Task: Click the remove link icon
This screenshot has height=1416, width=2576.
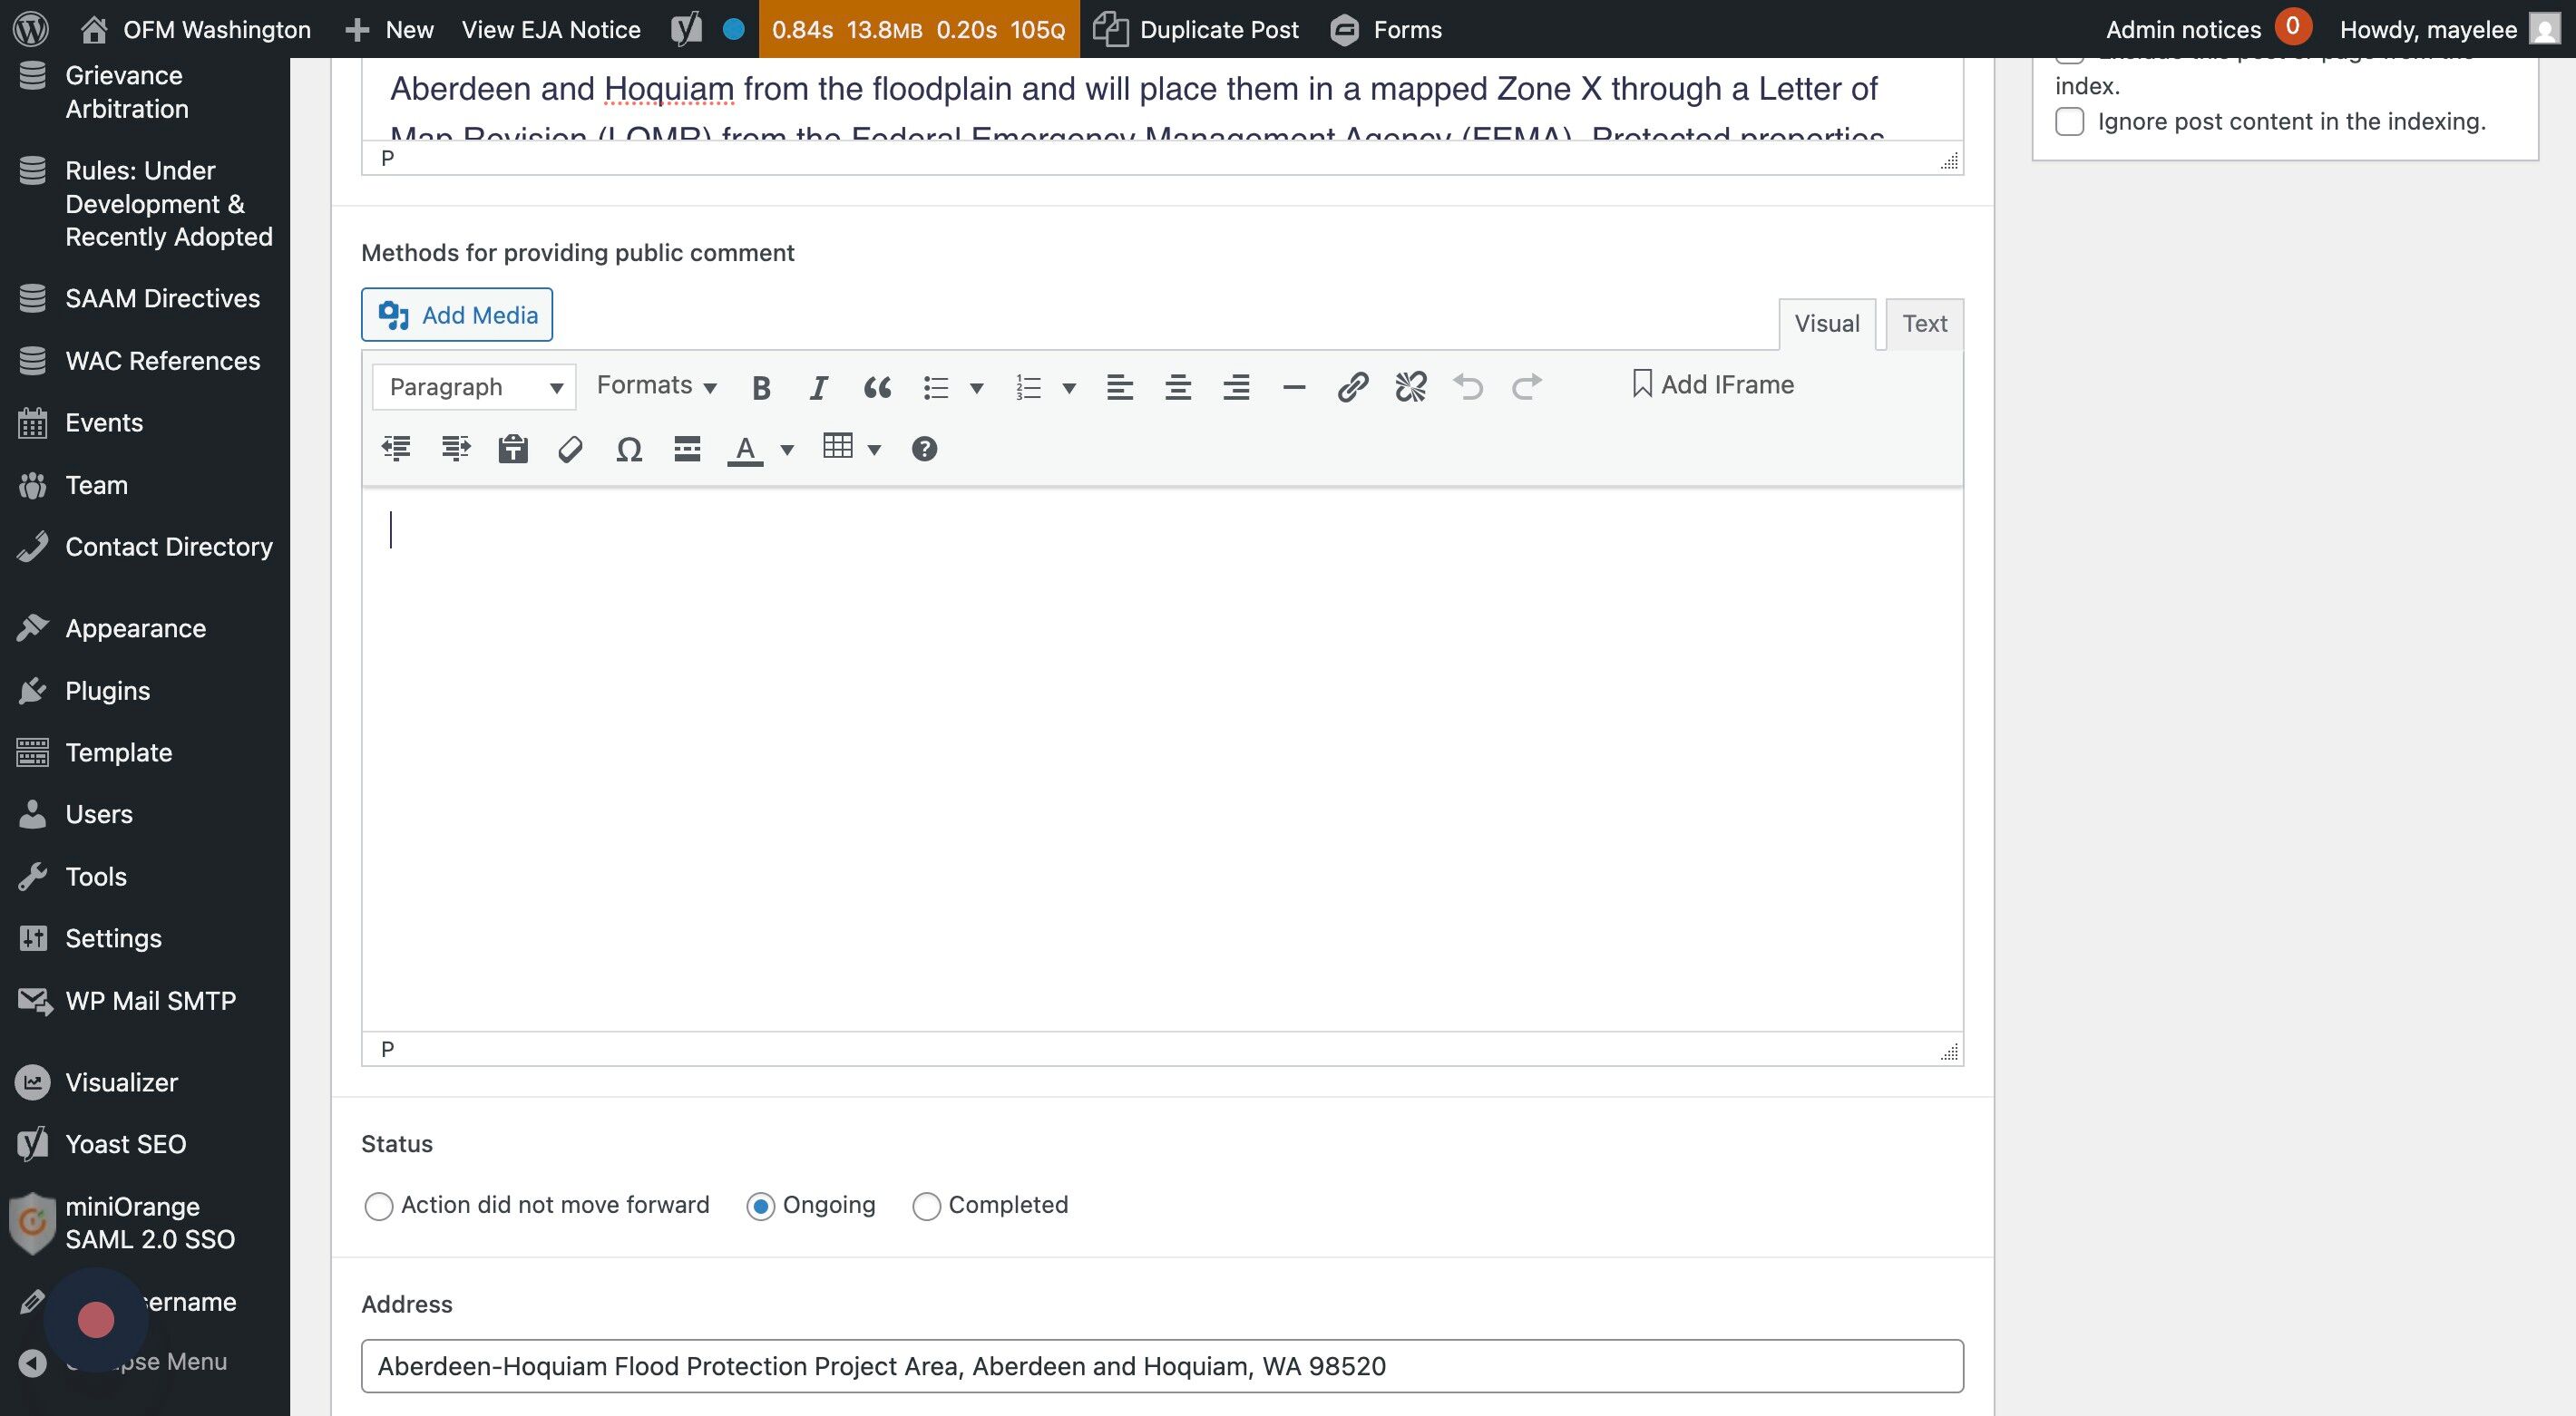Action: coord(1410,387)
